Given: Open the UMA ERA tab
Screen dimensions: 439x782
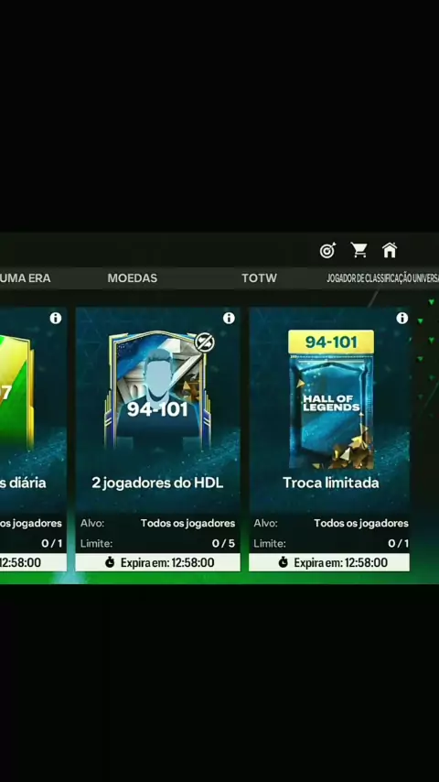Looking at the screenshot, I should pyautogui.click(x=25, y=278).
